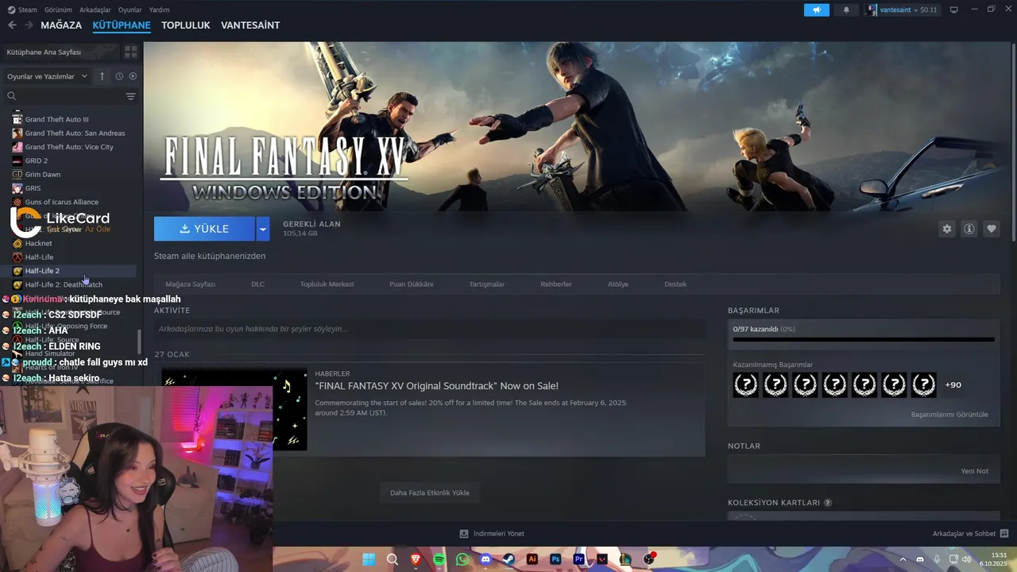
Task: Open the DLC tab
Action: click(x=257, y=284)
